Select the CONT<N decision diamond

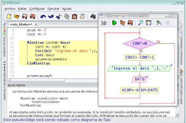(140, 43)
